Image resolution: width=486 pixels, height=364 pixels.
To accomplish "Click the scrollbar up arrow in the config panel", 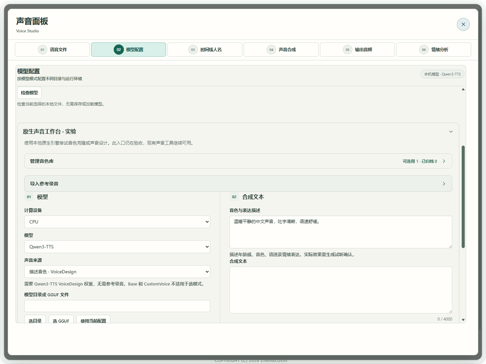I will [x=463, y=89].
